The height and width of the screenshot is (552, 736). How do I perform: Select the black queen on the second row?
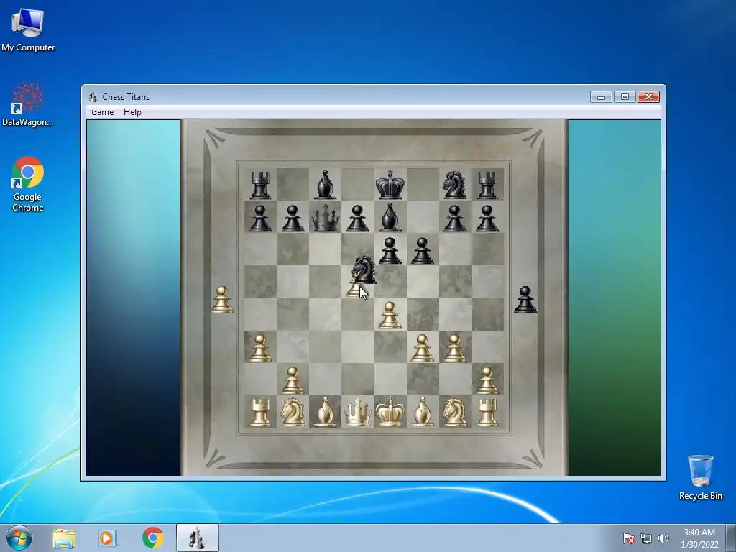click(x=326, y=217)
